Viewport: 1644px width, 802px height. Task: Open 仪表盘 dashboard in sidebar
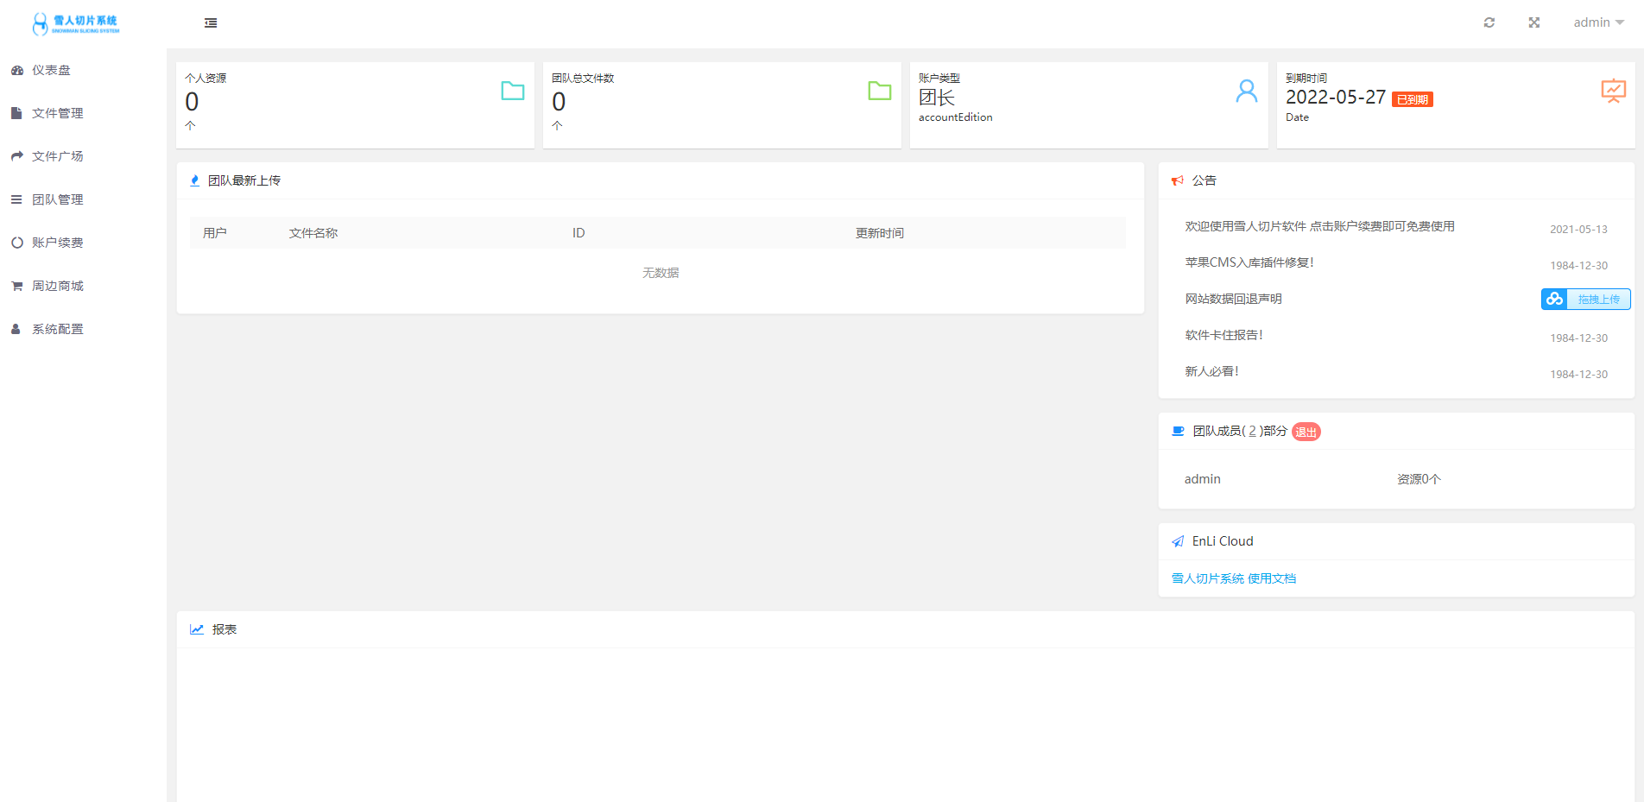click(x=51, y=70)
